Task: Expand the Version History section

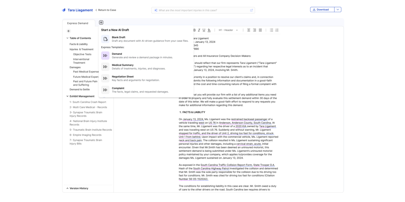Action: (x=67, y=188)
